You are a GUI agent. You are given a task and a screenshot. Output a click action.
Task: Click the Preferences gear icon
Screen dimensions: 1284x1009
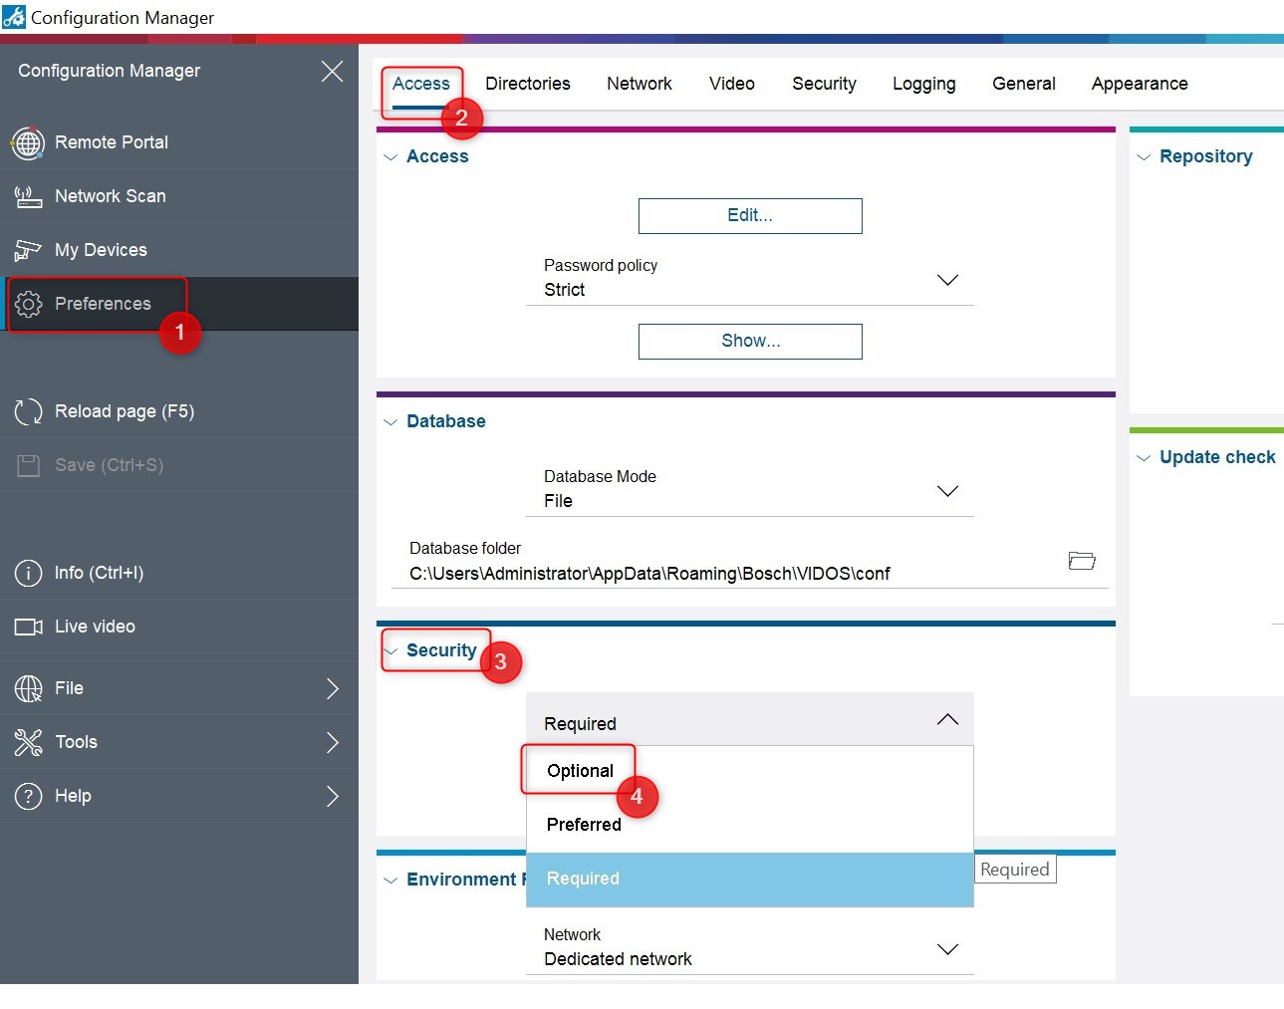tap(29, 305)
